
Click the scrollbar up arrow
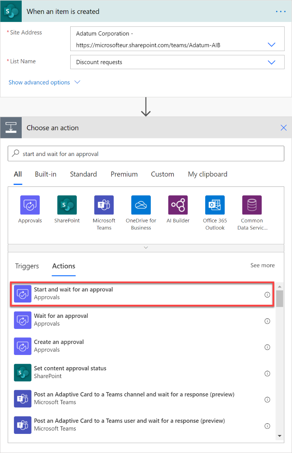(279, 286)
